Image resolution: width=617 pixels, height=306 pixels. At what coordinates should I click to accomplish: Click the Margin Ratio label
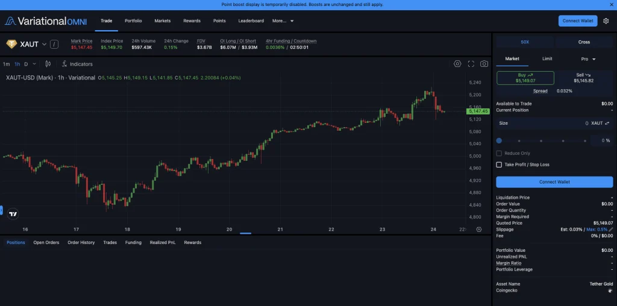(x=509, y=263)
